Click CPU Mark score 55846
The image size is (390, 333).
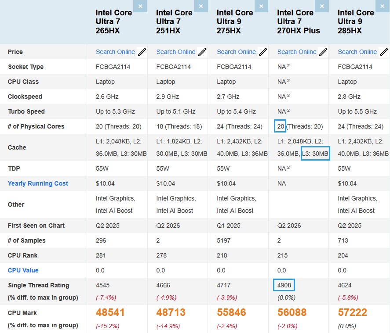point(231,312)
